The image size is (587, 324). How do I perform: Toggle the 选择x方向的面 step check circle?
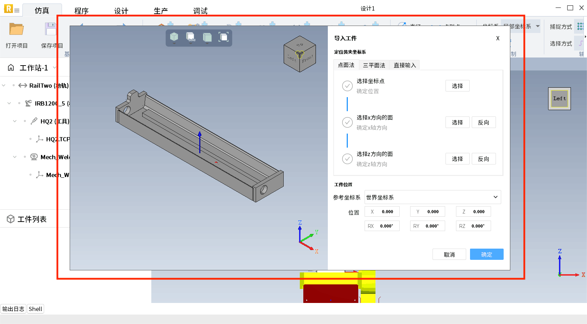(x=347, y=122)
